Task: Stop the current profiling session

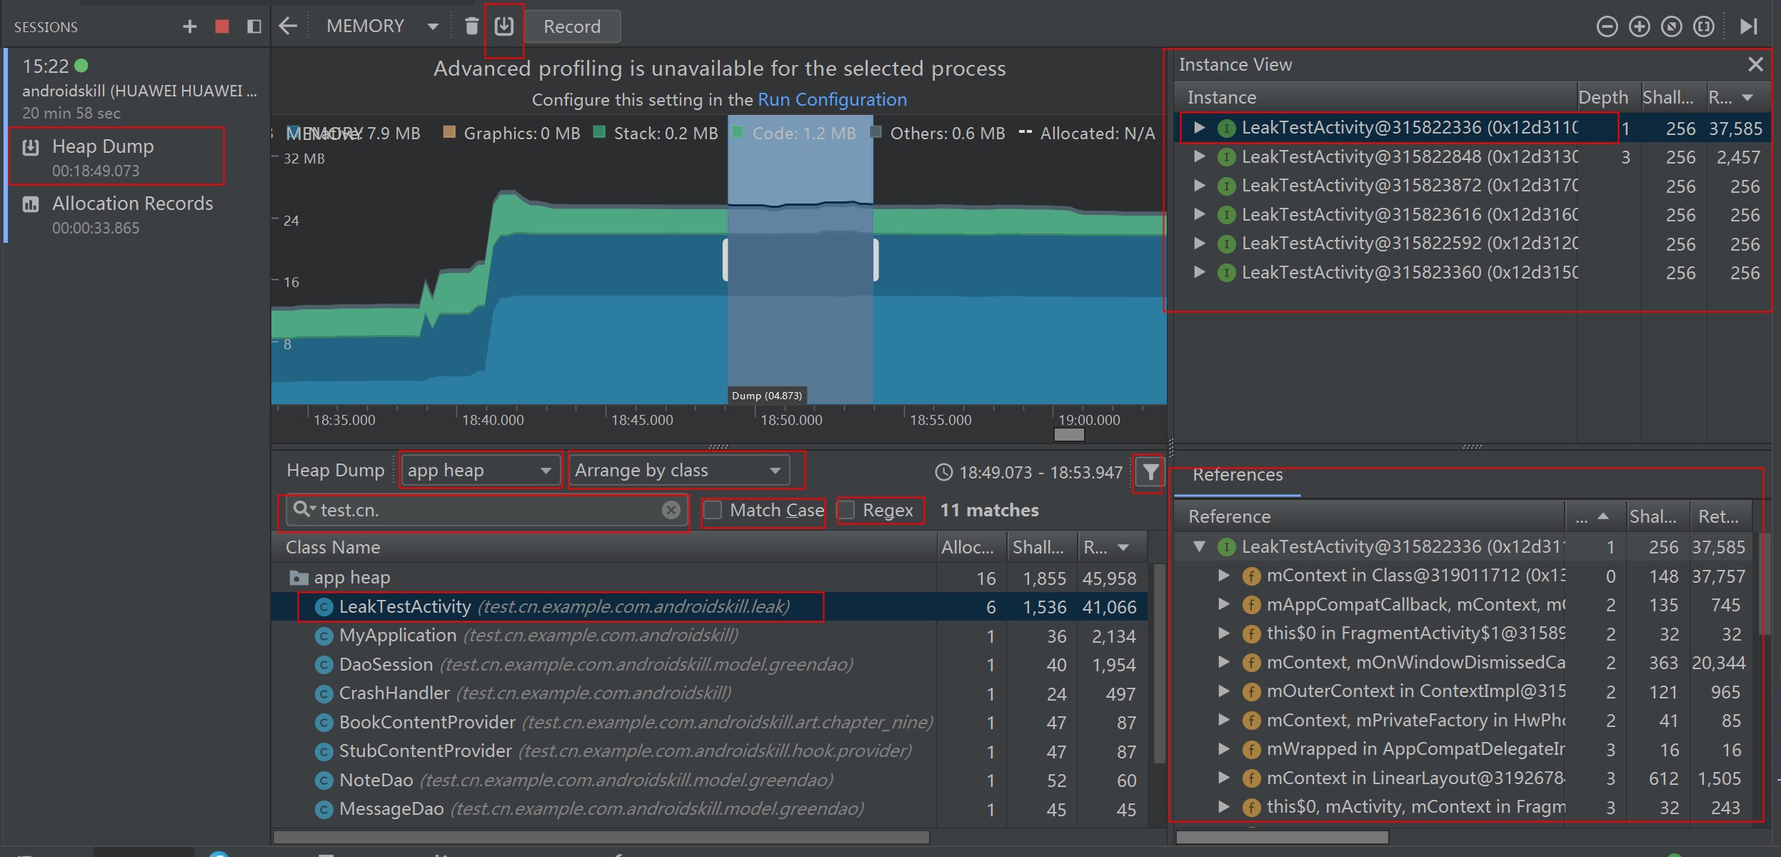Action: (222, 26)
